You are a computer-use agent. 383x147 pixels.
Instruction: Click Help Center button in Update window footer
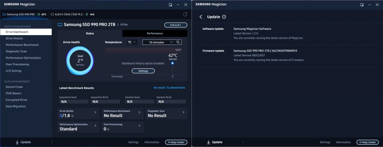[x=368, y=142]
